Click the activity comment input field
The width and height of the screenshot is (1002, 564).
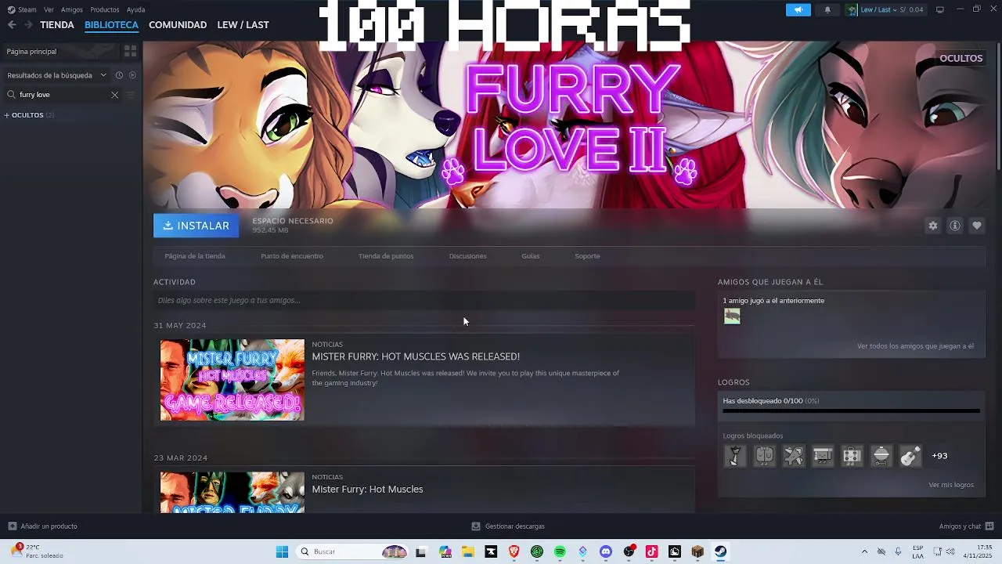click(424, 300)
